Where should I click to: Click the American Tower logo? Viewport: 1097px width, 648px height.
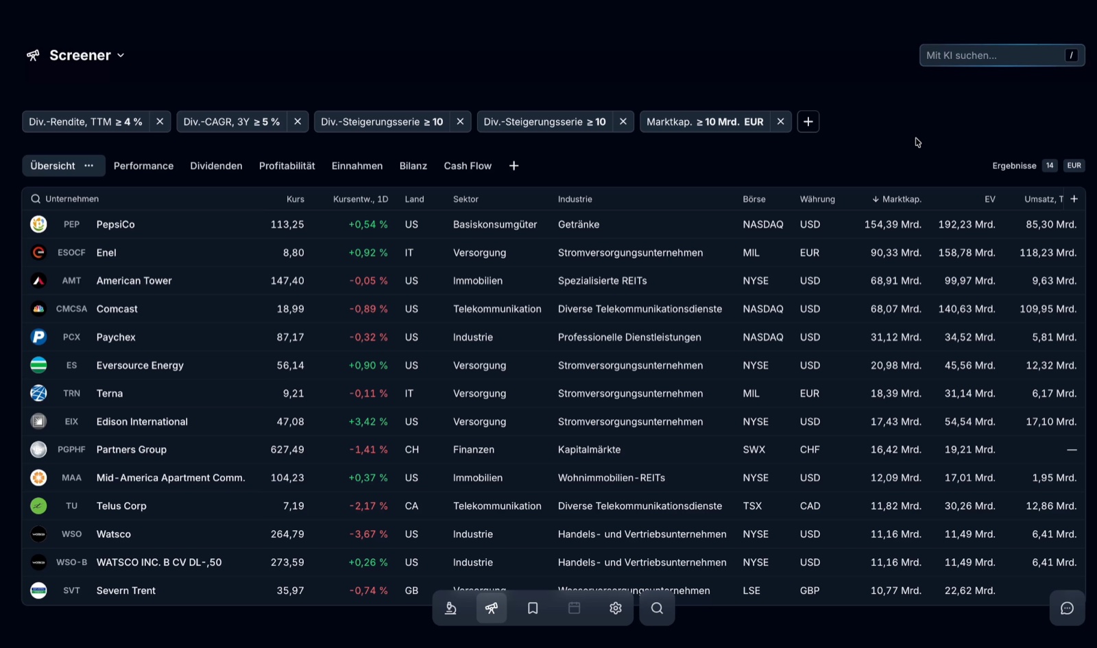38,280
